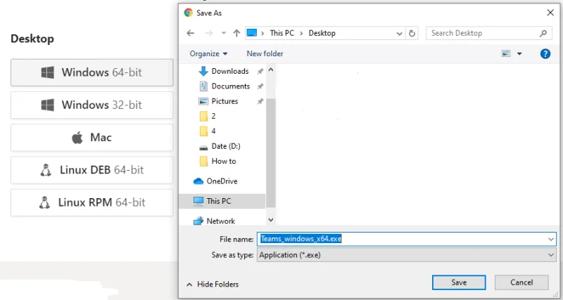Viewport: 563px width, 300px height.
Task: Select Network in navigation pane
Action: pyautogui.click(x=214, y=221)
